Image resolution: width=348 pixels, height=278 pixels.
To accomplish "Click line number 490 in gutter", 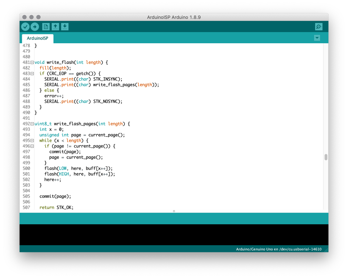I will [26, 112].
